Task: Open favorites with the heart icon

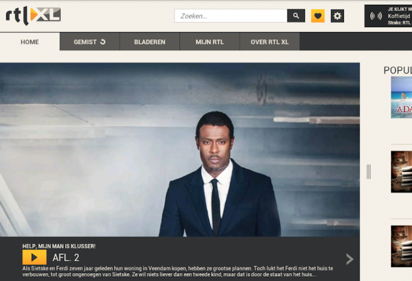Action: click(x=318, y=16)
